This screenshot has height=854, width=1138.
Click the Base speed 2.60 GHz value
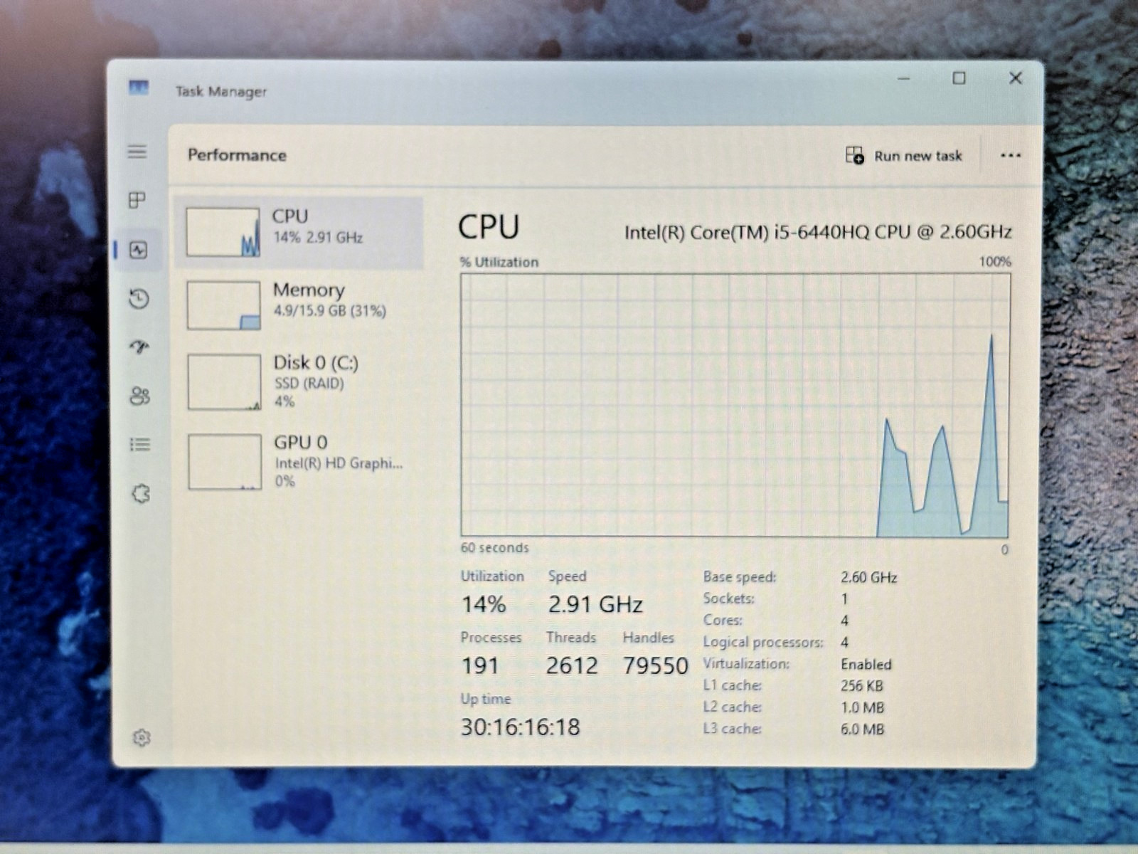point(868,577)
